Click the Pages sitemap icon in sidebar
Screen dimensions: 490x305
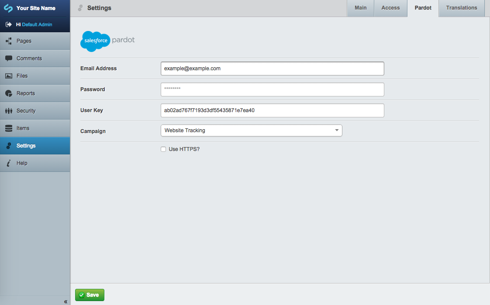point(8,41)
